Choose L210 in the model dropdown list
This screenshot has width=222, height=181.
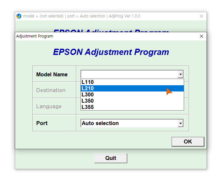[x=132, y=88]
